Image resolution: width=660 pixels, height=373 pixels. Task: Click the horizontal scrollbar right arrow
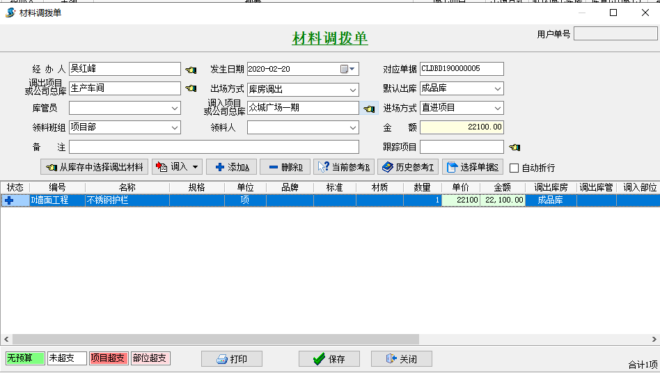point(654,339)
